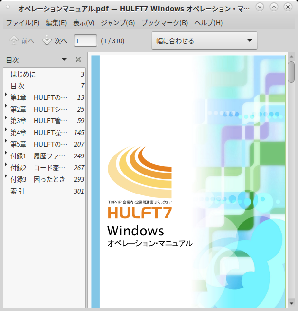Go to next page with the 次へ arrow
Image resolution: width=298 pixels, height=311 pixels.
tap(55, 40)
